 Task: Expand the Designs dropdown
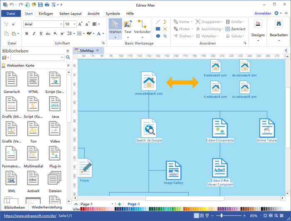[x=258, y=40]
